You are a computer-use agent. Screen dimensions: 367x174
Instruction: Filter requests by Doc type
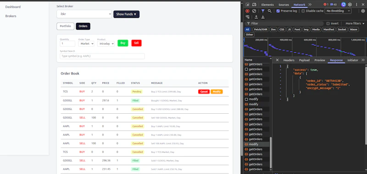click(273, 30)
